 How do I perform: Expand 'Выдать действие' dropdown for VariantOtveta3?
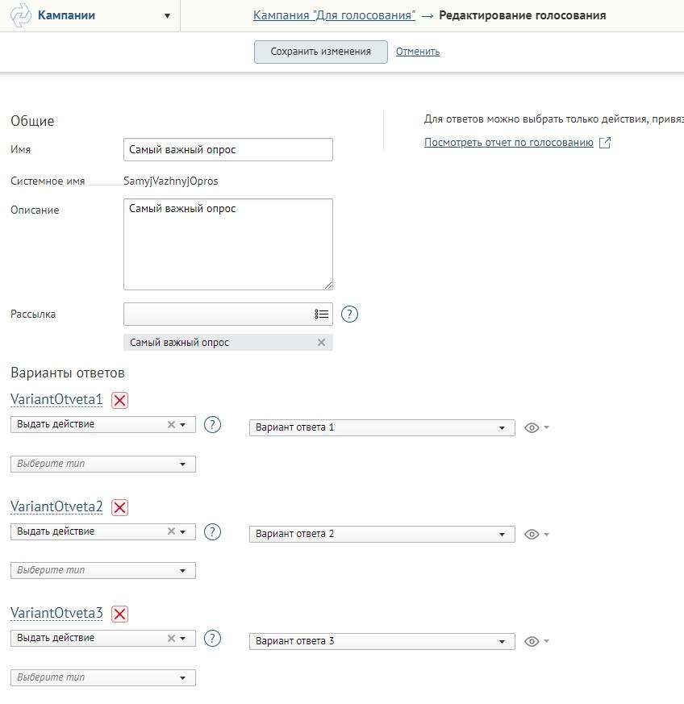[x=183, y=639]
